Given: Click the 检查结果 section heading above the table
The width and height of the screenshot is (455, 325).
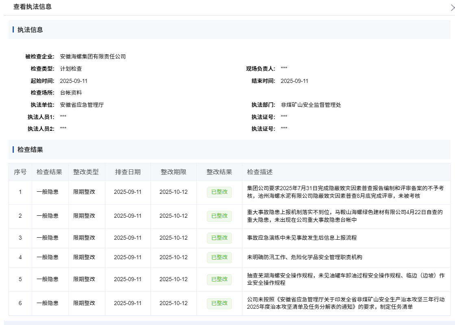Looking at the screenshot, I should pos(30,149).
